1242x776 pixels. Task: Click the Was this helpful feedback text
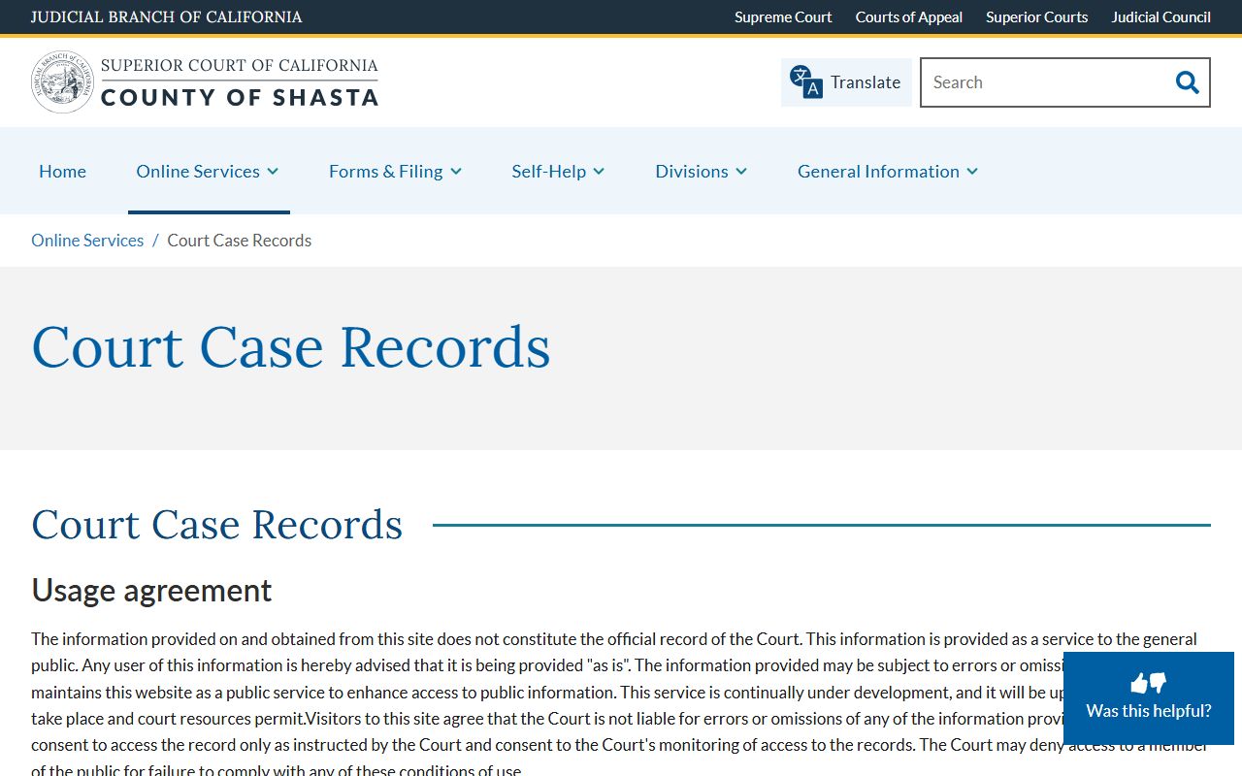tap(1149, 711)
